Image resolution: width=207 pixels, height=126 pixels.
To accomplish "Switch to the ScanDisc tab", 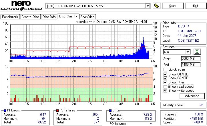I will tap(87, 17).
